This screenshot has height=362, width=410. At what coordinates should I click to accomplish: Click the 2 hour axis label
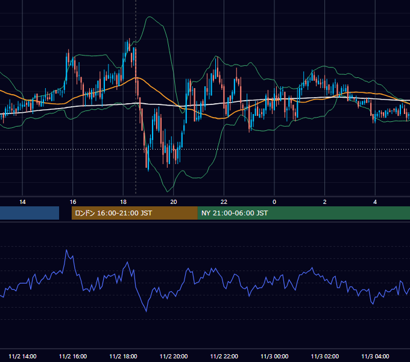pos(324,202)
